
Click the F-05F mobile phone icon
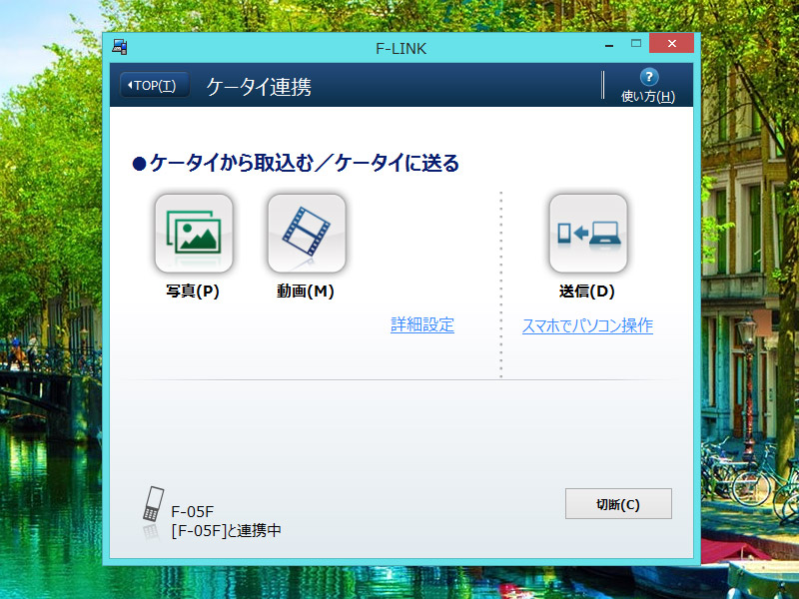click(x=152, y=505)
